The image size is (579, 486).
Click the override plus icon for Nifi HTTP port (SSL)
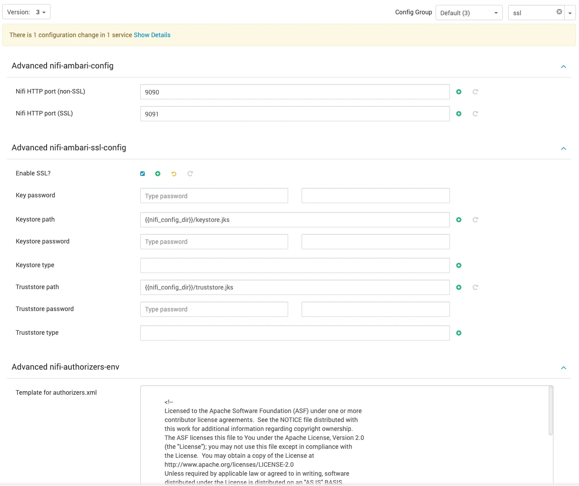[x=458, y=114]
